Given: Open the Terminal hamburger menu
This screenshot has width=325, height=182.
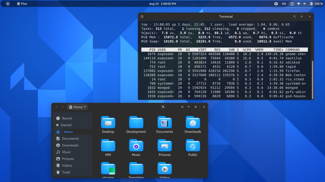Looking at the screenshot, I should [302, 17].
